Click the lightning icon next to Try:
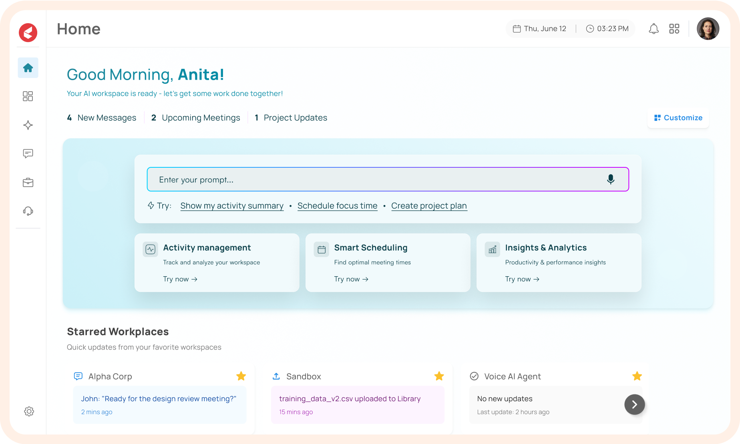This screenshot has height=444, width=740. 151,205
